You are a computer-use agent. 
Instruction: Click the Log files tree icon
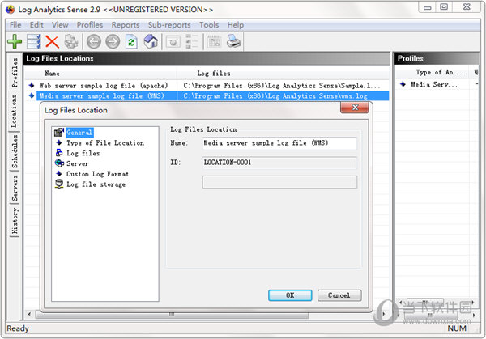59,153
